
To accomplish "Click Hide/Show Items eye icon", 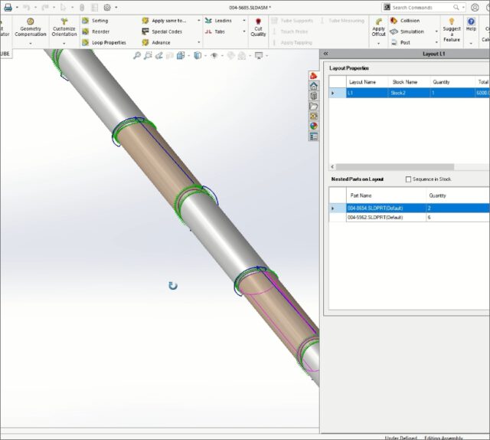I will 214,56.
